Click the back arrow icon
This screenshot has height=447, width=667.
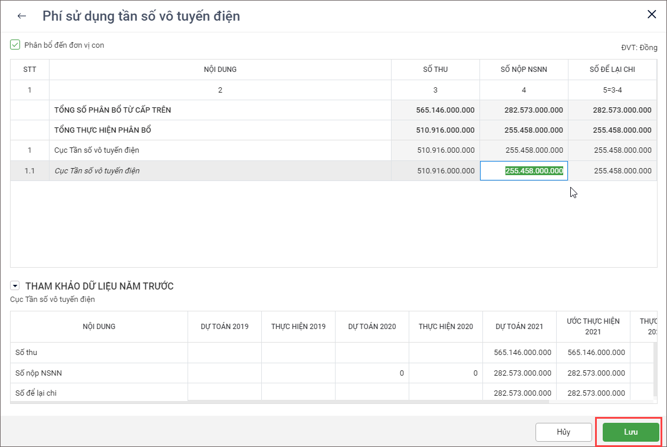coord(22,16)
